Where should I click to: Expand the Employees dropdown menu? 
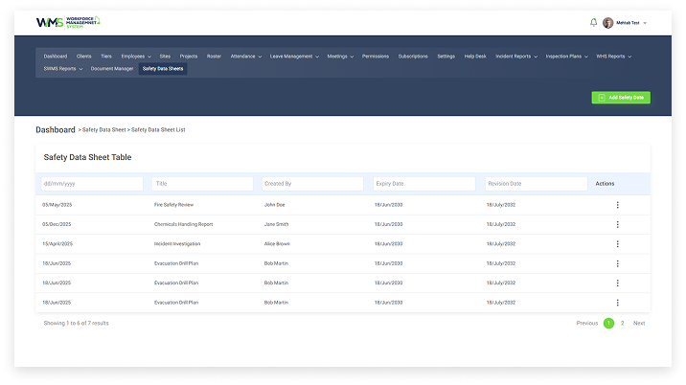pos(135,57)
